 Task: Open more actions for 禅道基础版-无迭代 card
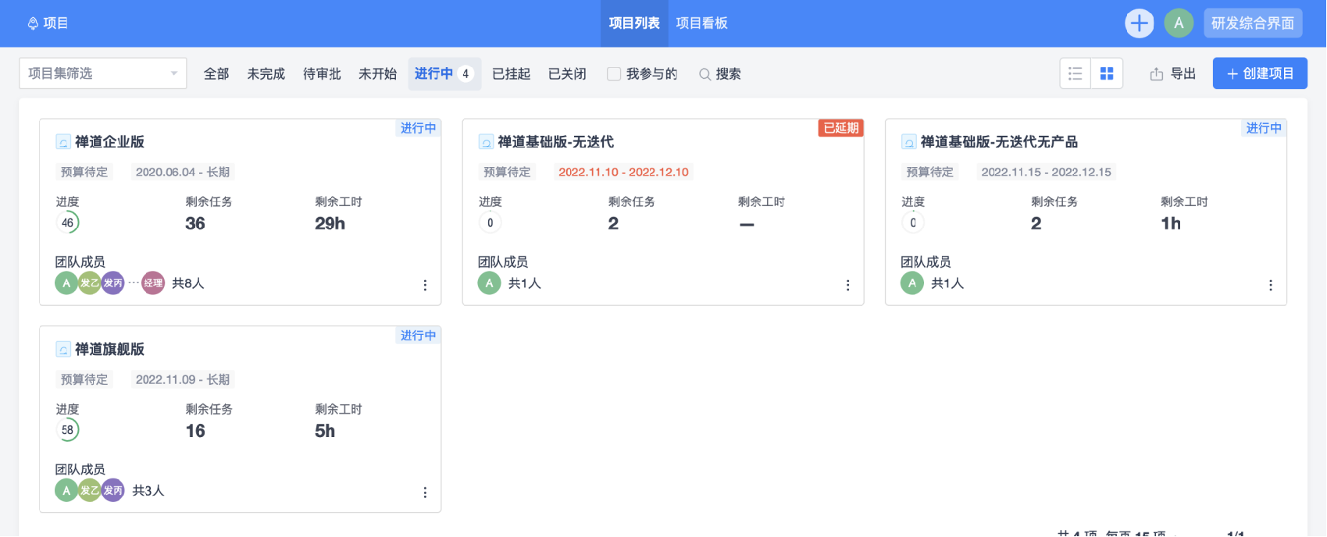click(x=847, y=286)
